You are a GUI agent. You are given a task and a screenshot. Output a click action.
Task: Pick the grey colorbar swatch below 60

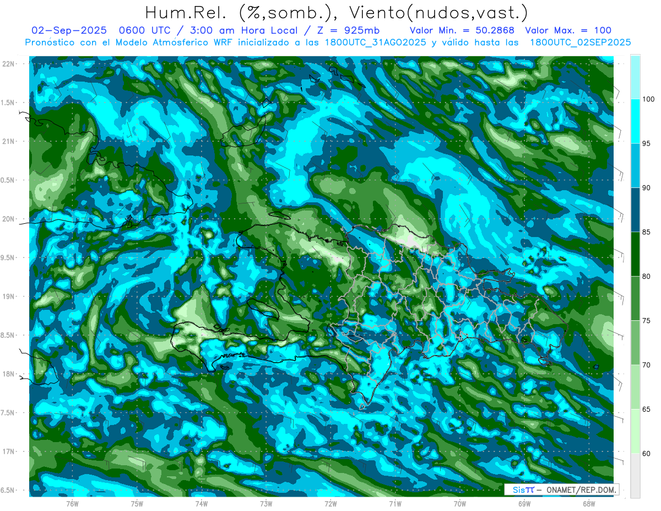(x=635, y=476)
